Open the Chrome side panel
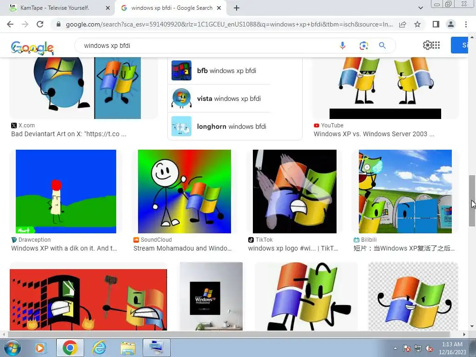The width and height of the screenshot is (476, 357). (436, 24)
